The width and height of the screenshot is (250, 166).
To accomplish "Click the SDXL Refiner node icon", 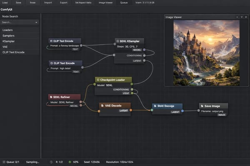I will [51, 97].
